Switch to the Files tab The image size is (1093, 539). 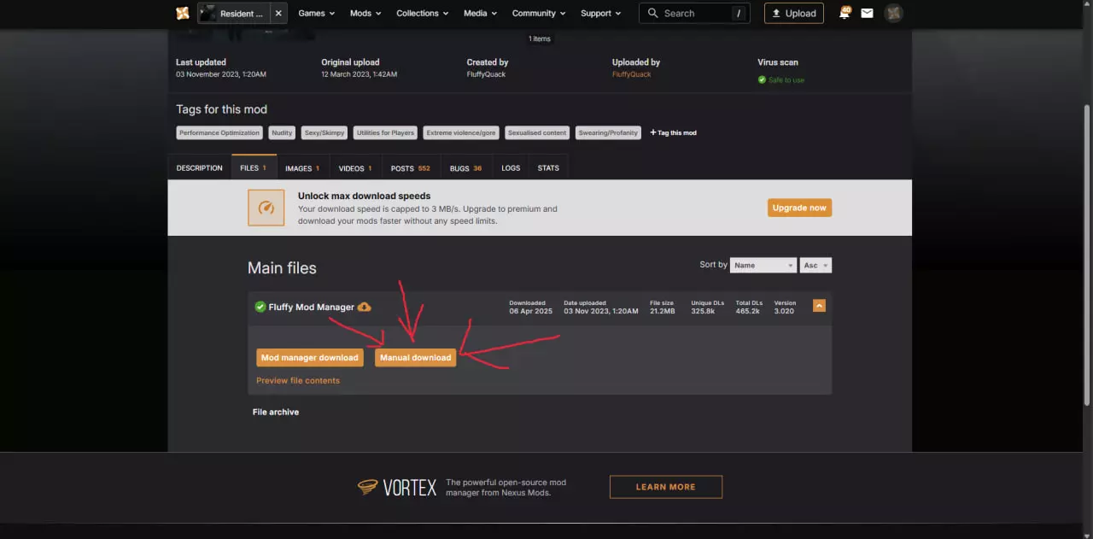(x=254, y=168)
